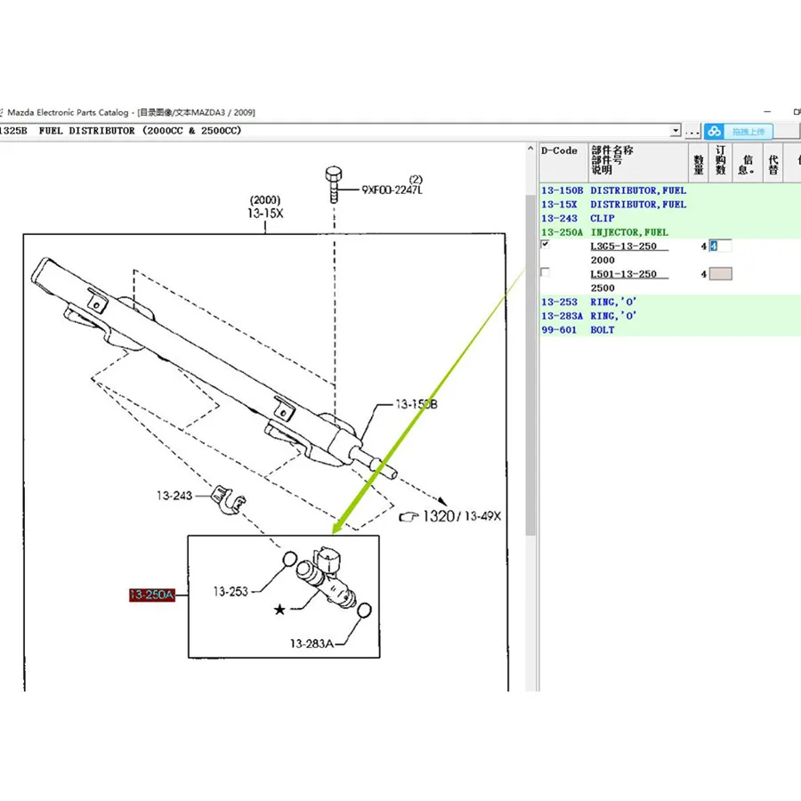Click the 13-15X callout label in diagram
Image resolution: width=801 pixels, height=801 pixels.
265,214
